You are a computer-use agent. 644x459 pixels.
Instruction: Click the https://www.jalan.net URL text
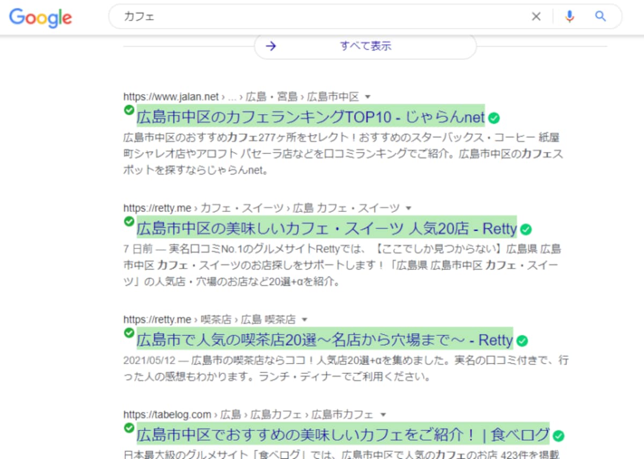(x=171, y=97)
